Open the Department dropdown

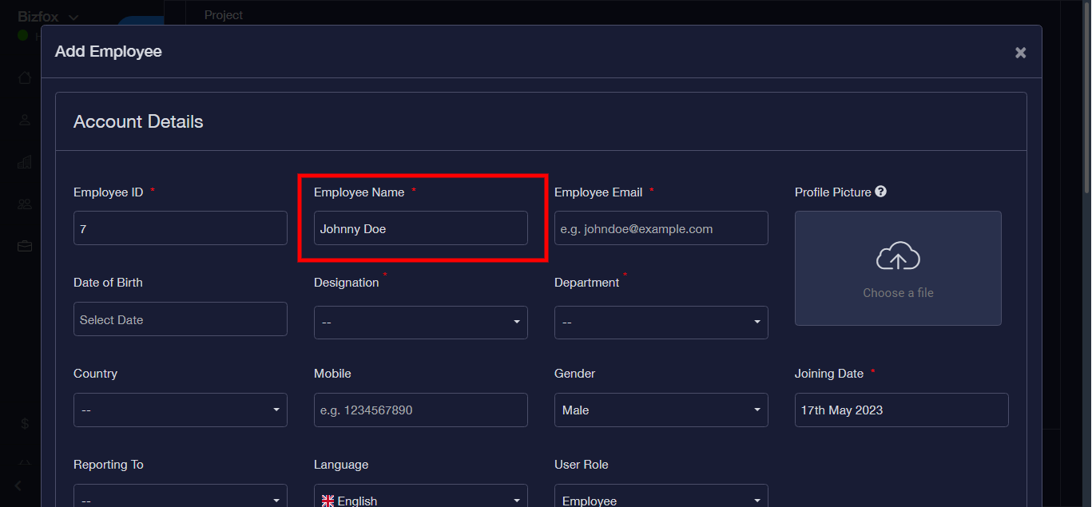pos(661,323)
